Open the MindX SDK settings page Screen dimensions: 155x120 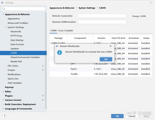coord(16,61)
